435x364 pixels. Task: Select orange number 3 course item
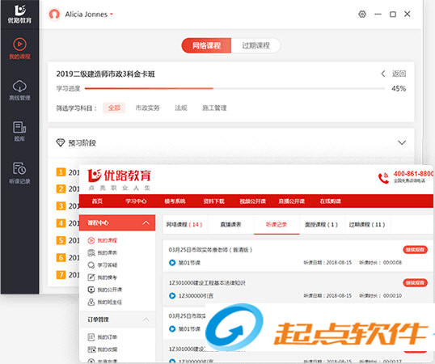pyautogui.click(x=61, y=206)
